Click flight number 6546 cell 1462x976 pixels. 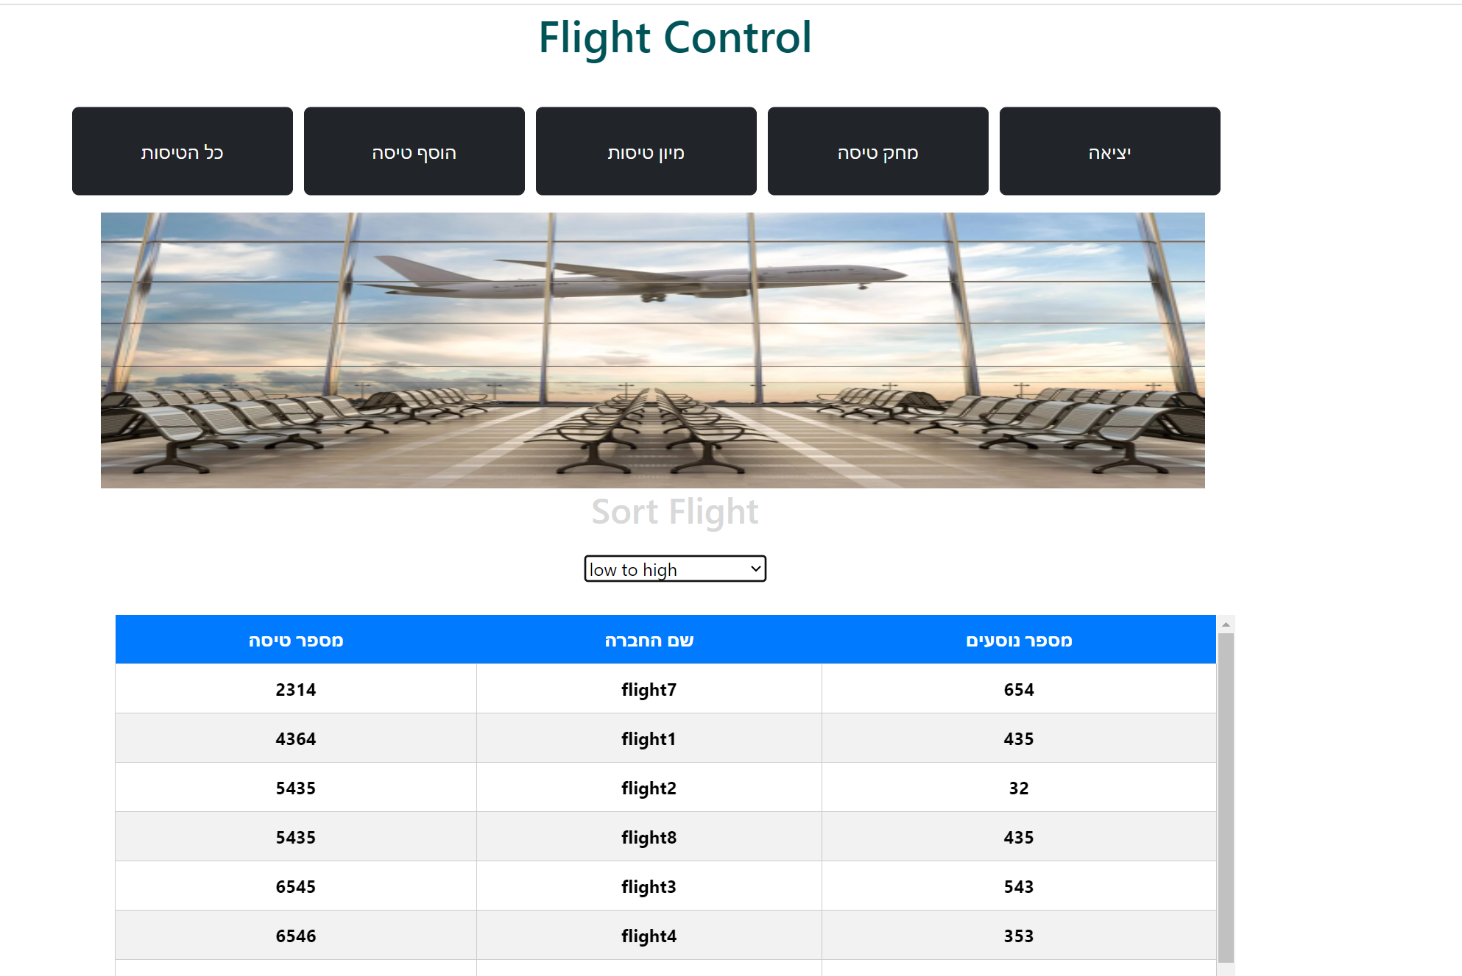(296, 936)
